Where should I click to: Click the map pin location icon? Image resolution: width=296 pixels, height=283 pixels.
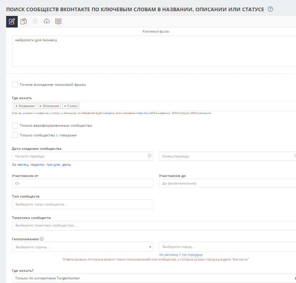(35, 22)
